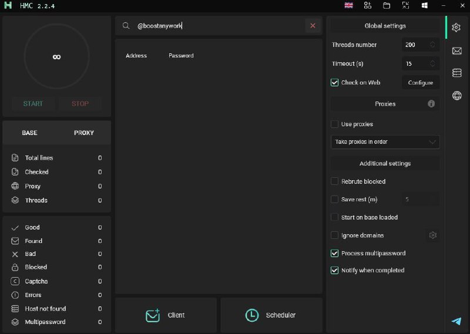The image size is (470, 334).
Task: Click the Blocked padlock icon
Action: pyautogui.click(x=15, y=267)
